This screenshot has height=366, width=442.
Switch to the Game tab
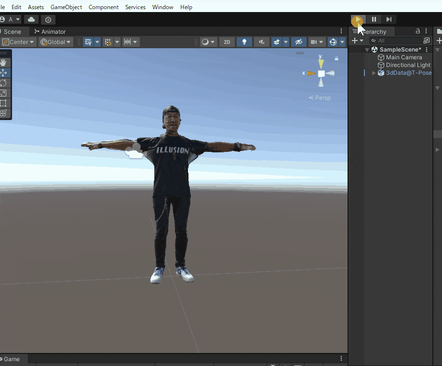click(12, 359)
